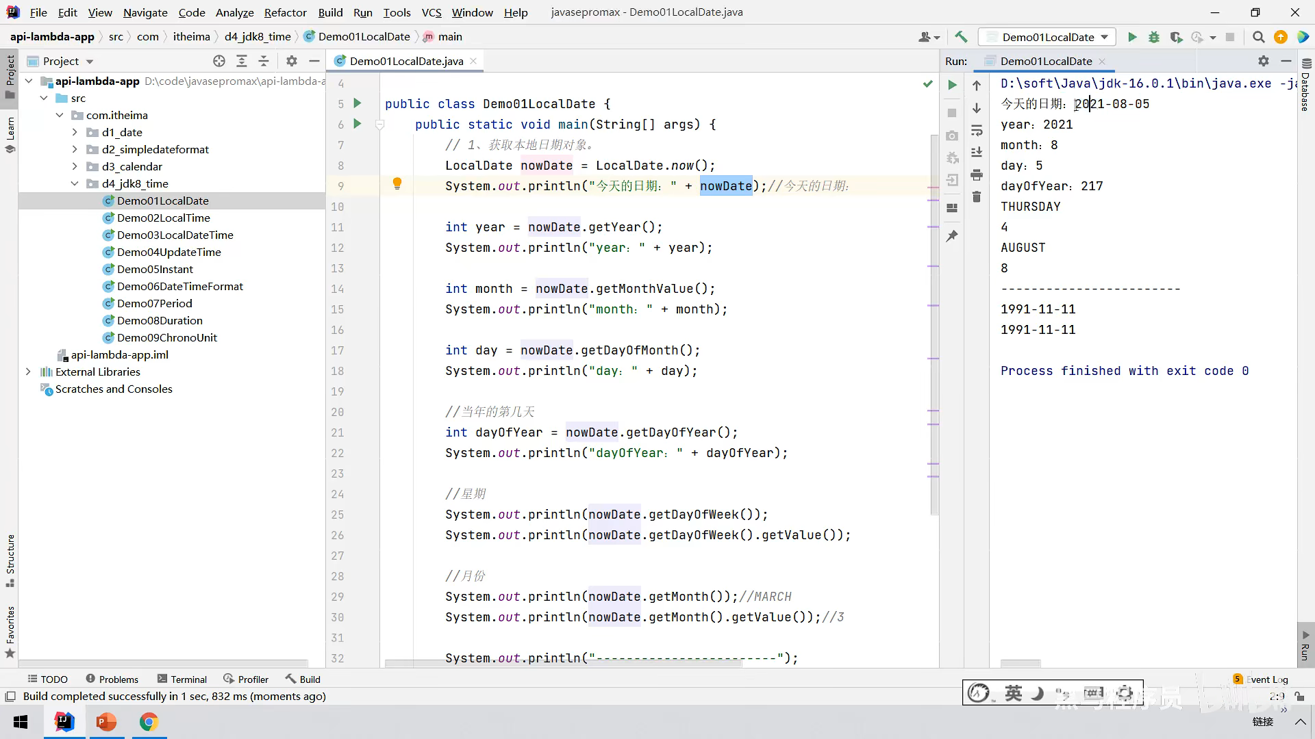Open the Event Log button
The image size is (1315, 739).
click(x=1261, y=679)
